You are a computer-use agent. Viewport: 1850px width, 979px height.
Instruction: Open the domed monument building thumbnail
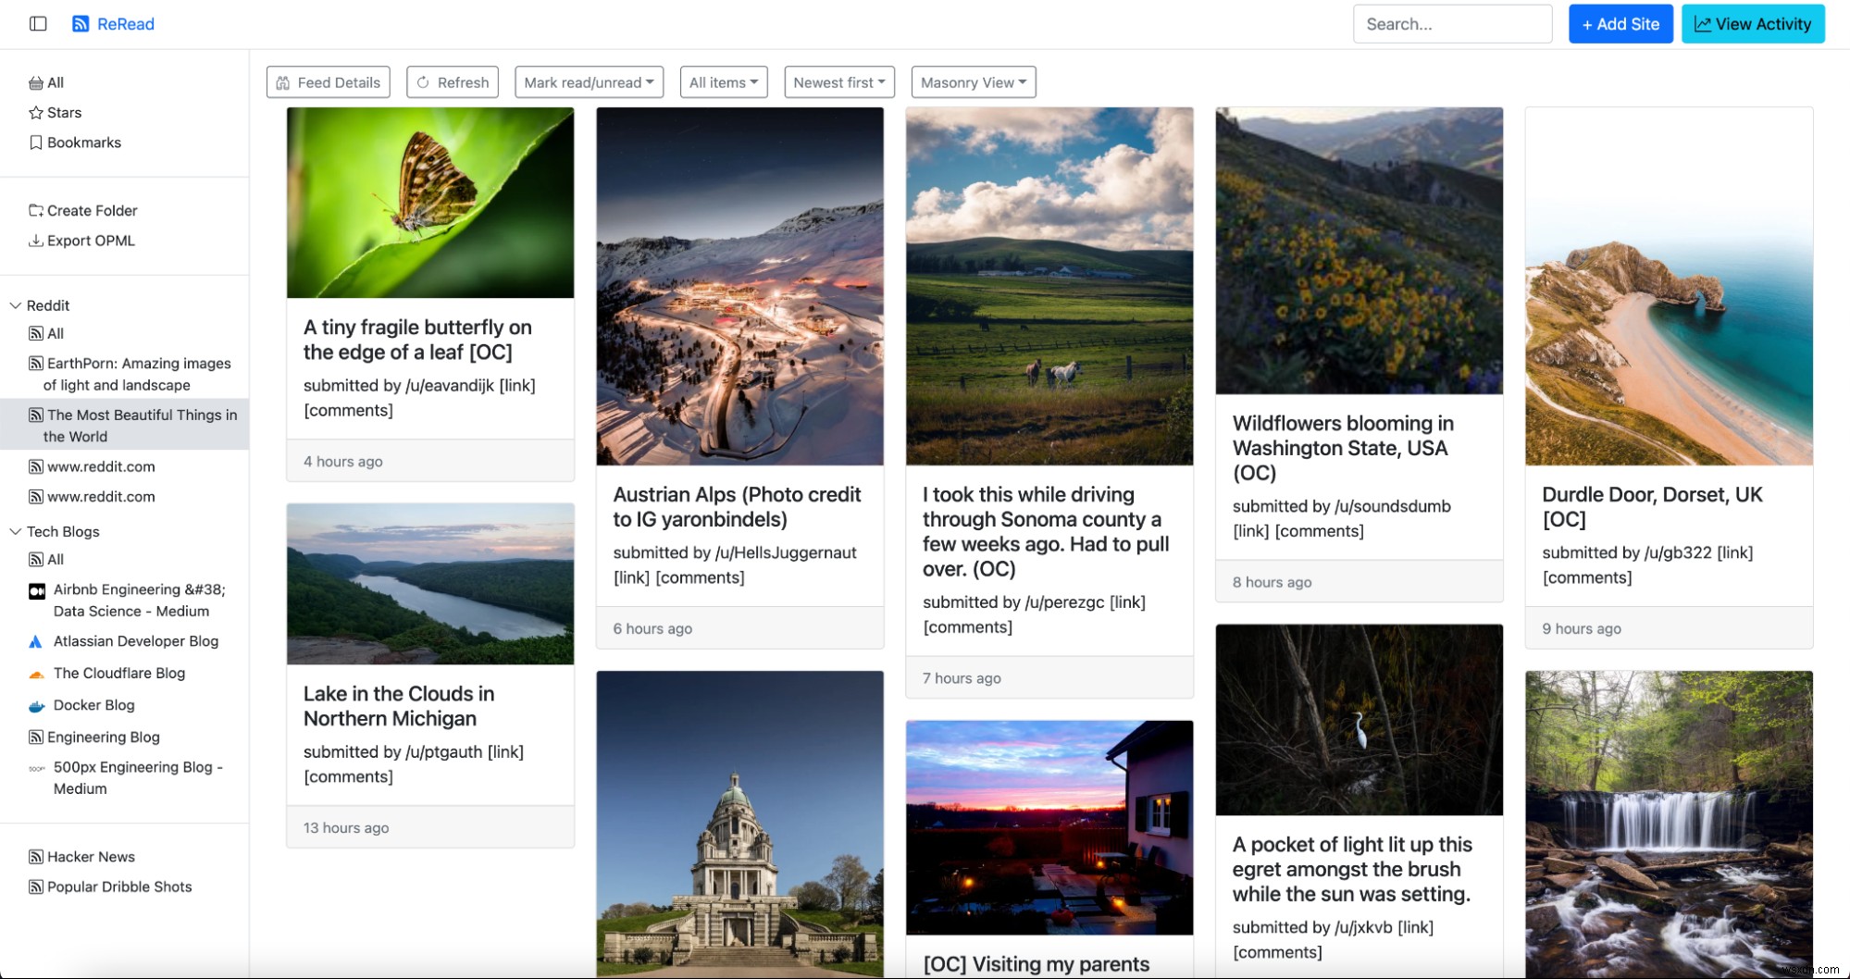pos(739,824)
